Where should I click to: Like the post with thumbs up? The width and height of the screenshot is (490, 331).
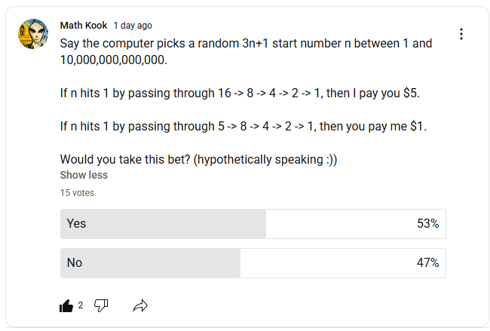[x=66, y=305]
